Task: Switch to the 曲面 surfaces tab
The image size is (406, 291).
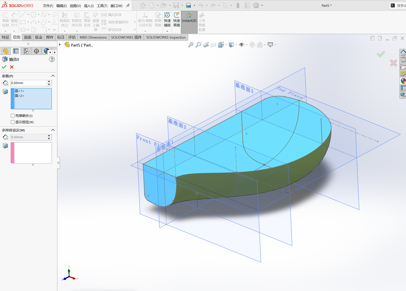Action: (x=28, y=37)
